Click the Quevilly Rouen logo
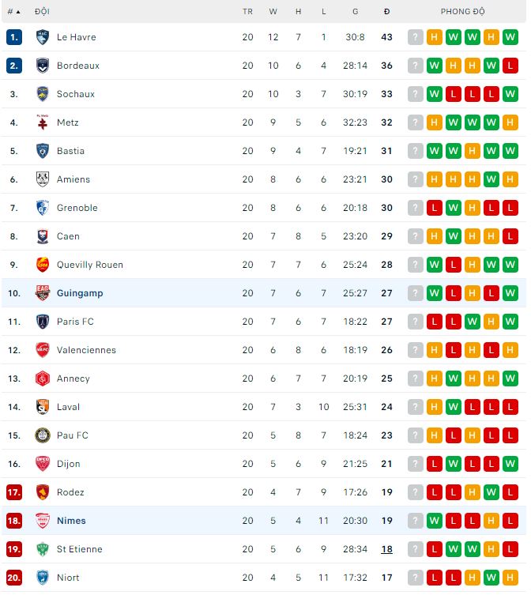Image resolution: width=531 pixels, height=595 pixels. (x=43, y=265)
